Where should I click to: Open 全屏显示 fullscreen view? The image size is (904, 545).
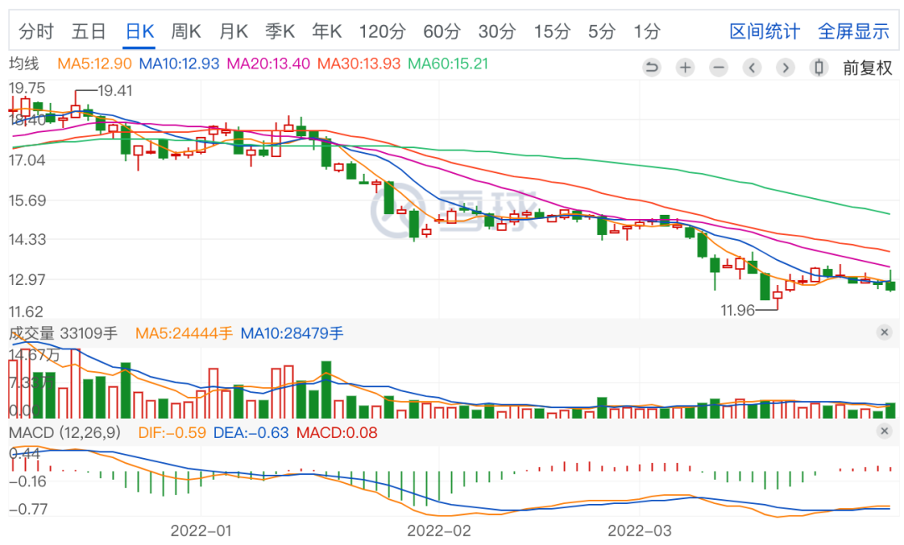[x=854, y=31]
